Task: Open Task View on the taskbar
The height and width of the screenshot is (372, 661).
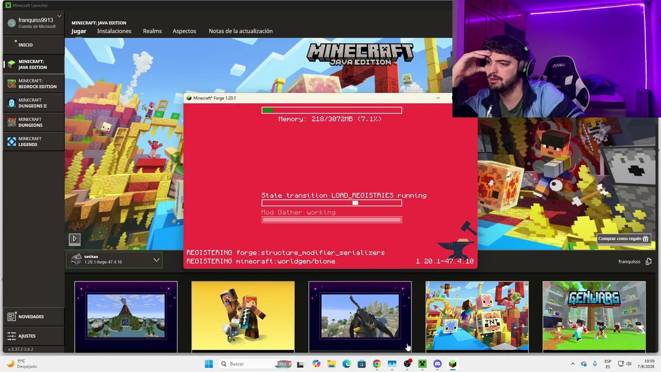Action: [301, 364]
